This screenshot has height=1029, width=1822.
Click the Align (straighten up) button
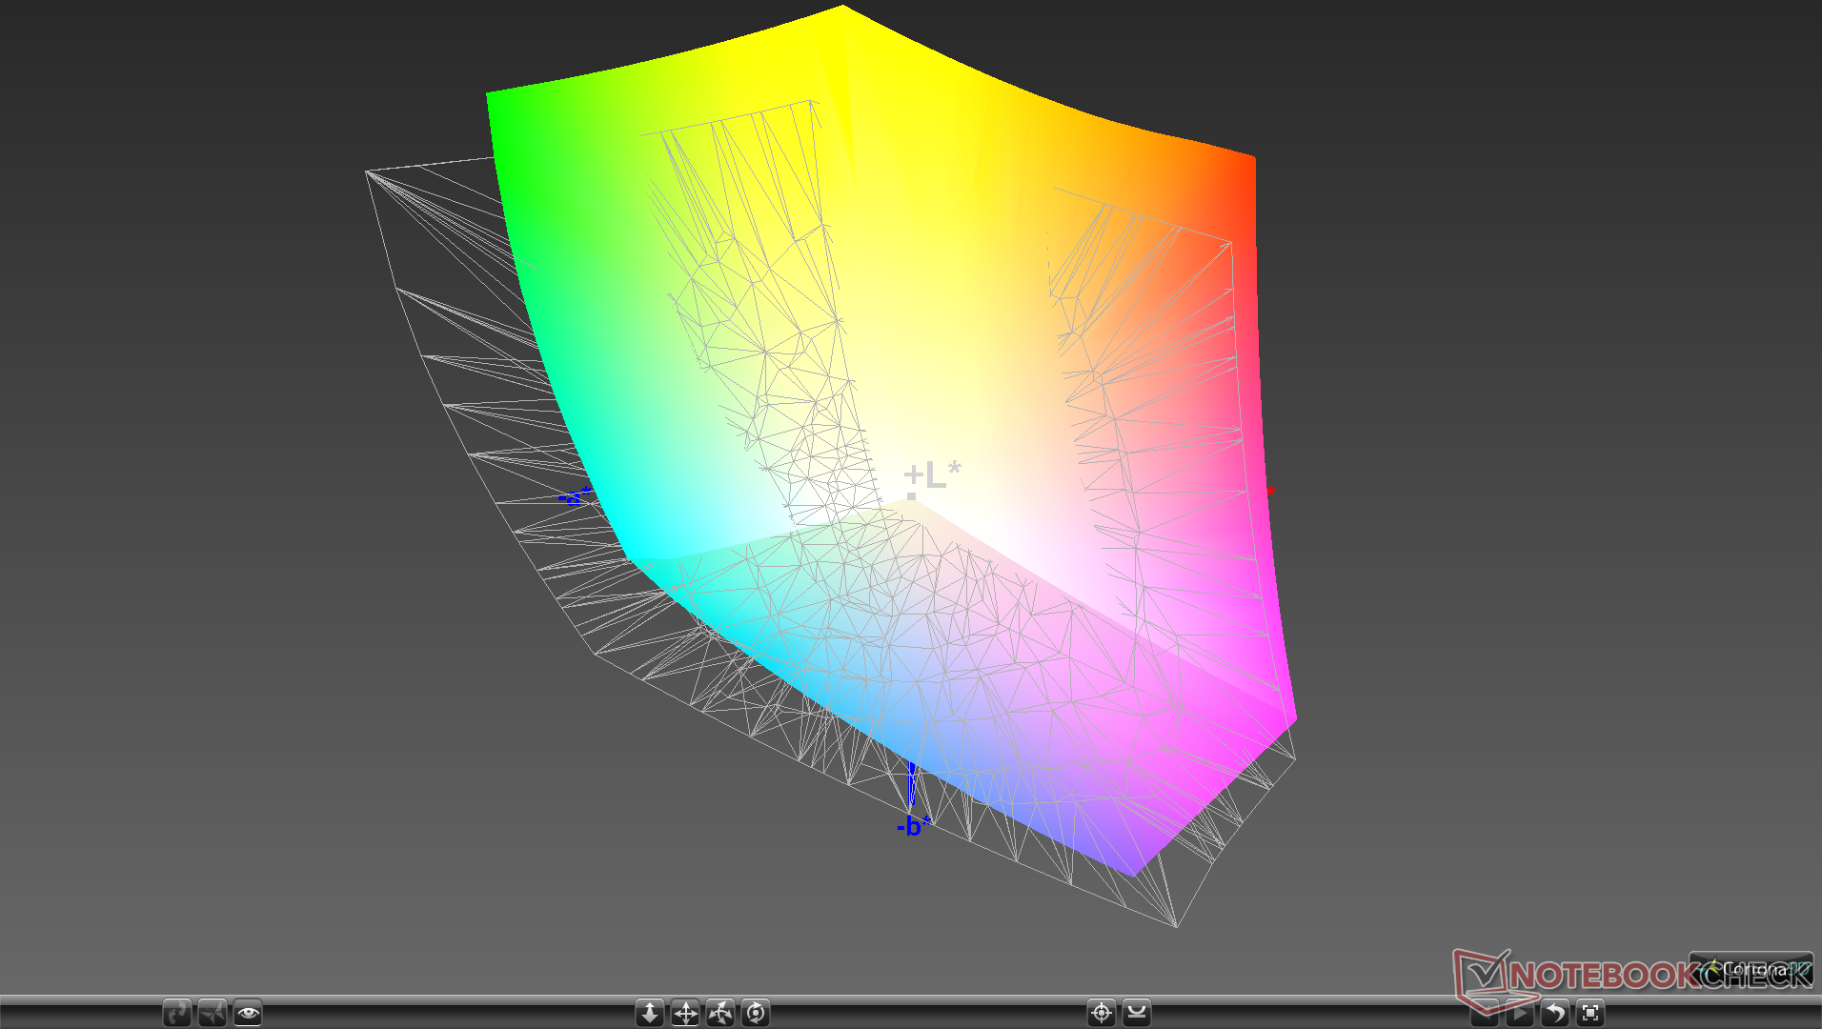[x=1137, y=1012]
